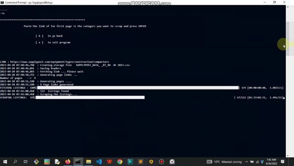Open the clock-like app icon in taskbar

[172, 161]
